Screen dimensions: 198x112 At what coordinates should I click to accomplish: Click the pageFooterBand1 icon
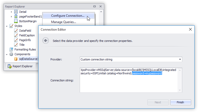pyautogui.click(x=16, y=16)
